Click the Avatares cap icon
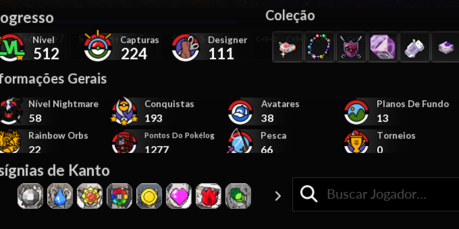The image size is (459, 229). coord(241,112)
